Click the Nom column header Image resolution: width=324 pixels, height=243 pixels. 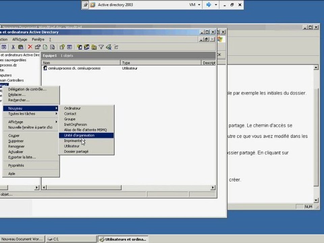(x=81, y=63)
